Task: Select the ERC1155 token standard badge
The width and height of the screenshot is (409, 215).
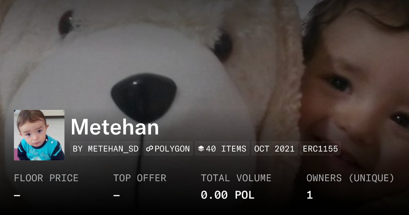Action: [320, 149]
